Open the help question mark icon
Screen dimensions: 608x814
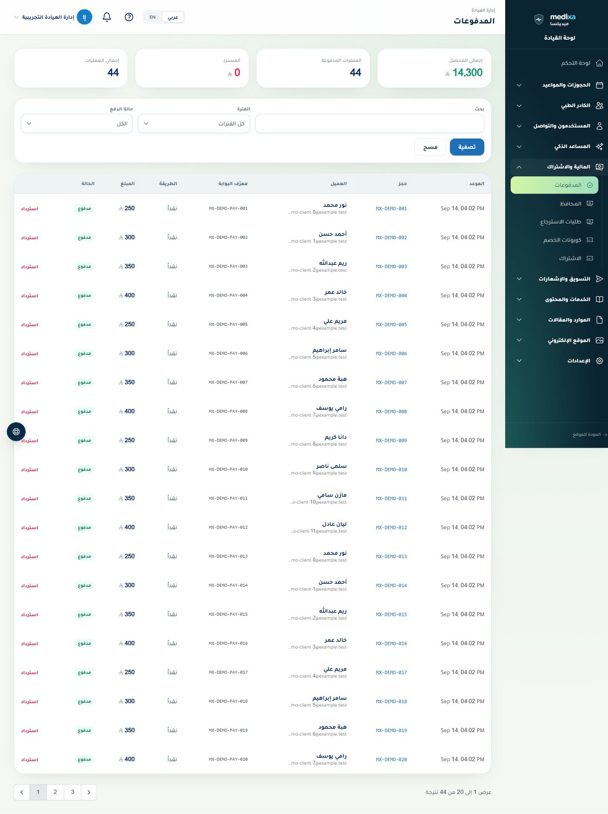tap(129, 17)
